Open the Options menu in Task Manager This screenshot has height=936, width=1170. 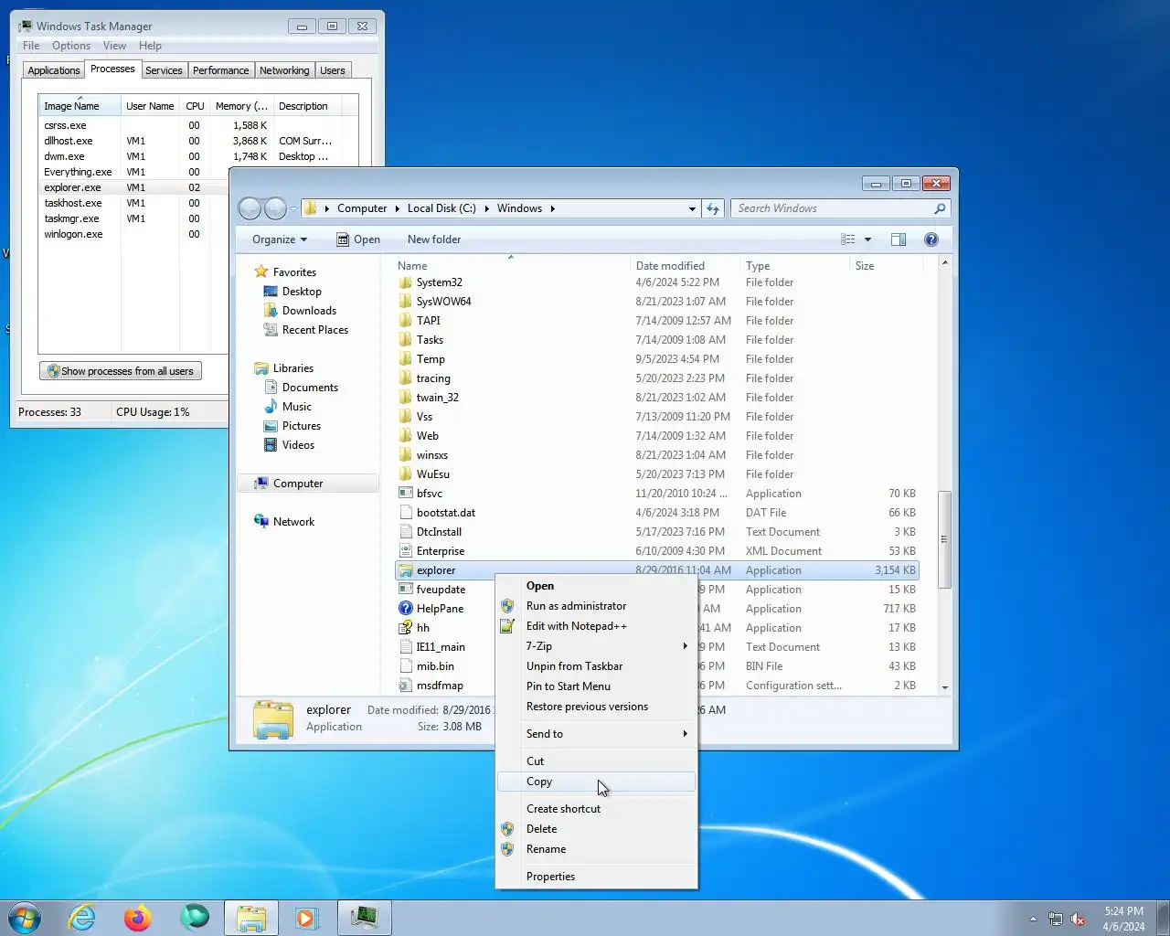[71, 46]
